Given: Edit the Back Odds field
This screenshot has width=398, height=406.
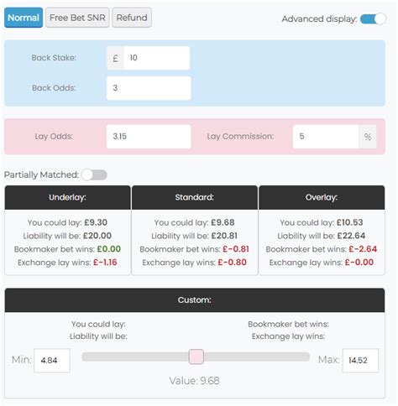Looking at the screenshot, I should click(x=149, y=88).
